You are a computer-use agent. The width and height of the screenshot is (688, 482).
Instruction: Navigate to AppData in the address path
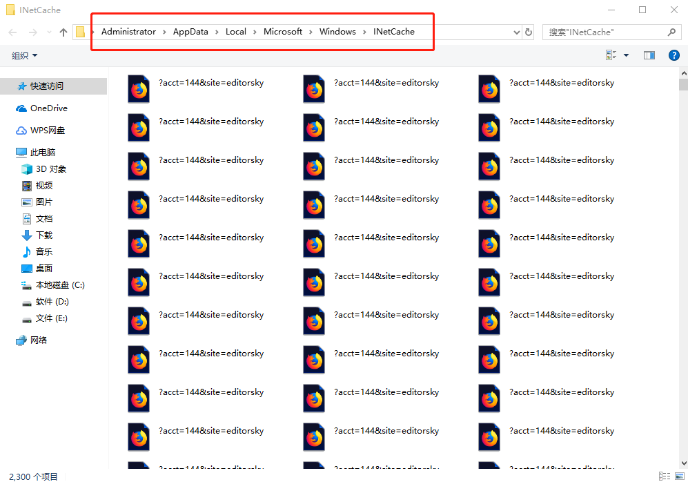190,32
